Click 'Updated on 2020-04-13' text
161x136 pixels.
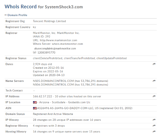(49, 75)
